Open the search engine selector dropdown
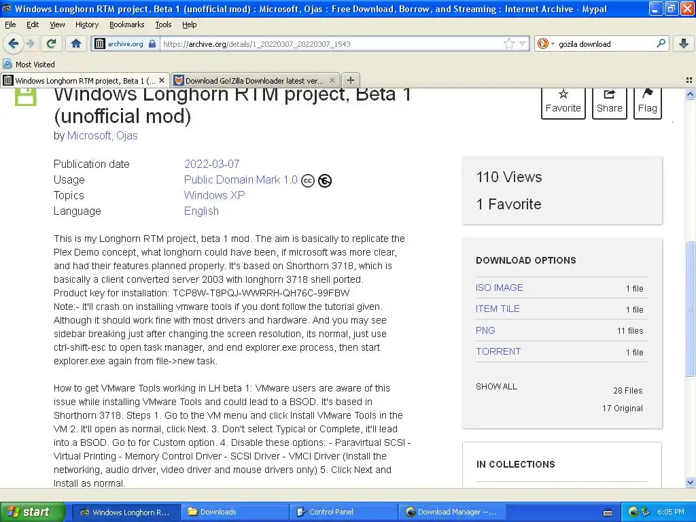Viewport: 696px width, 522px height. pos(546,43)
